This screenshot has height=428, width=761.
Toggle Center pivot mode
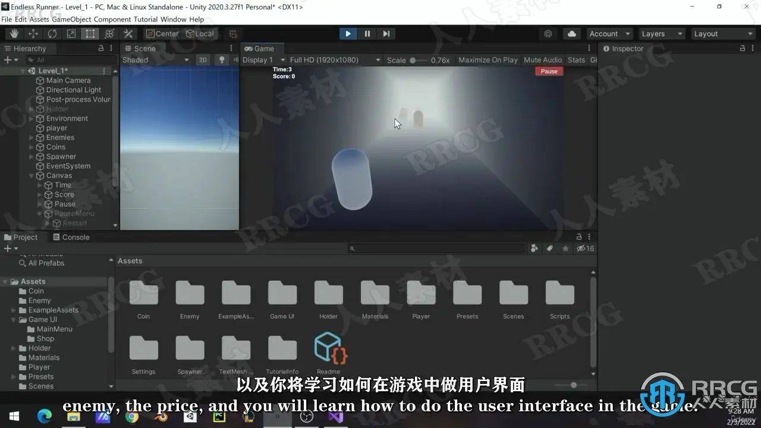click(x=162, y=34)
